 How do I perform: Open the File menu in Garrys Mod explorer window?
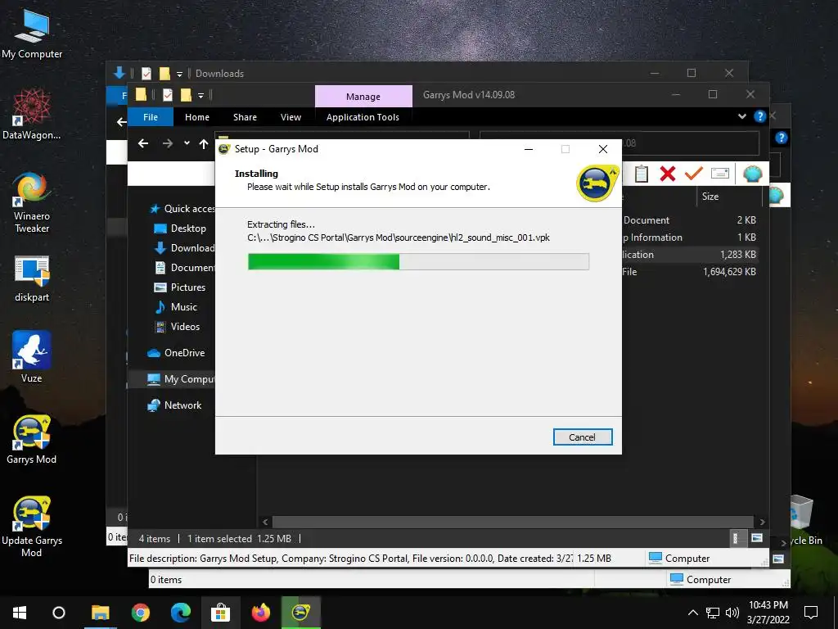(151, 117)
